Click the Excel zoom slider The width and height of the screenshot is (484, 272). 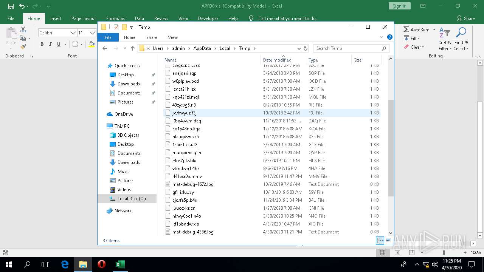(x=444, y=252)
